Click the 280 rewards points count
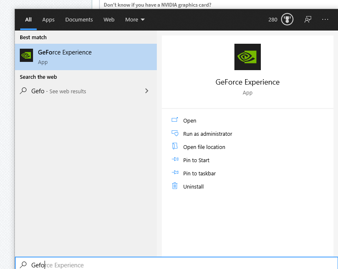The image size is (338, 269). [273, 20]
